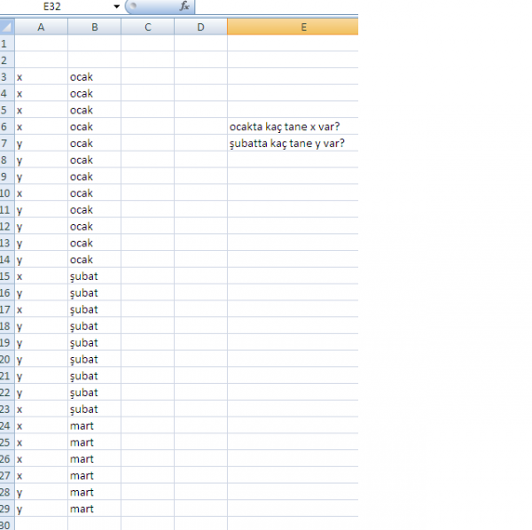Click the Select All corner triangle
532x530 pixels.
(x=7, y=27)
